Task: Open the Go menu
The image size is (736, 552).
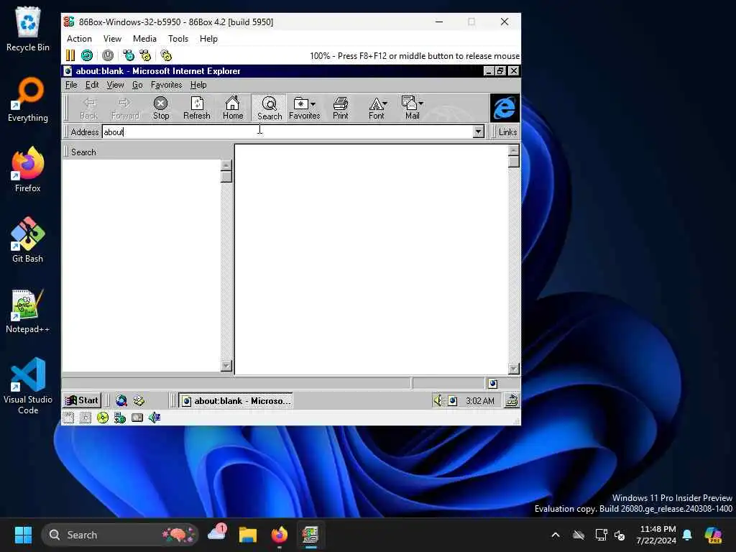Action: coord(137,85)
